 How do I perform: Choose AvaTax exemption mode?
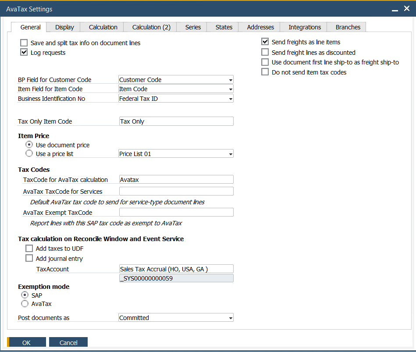(25, 304)
